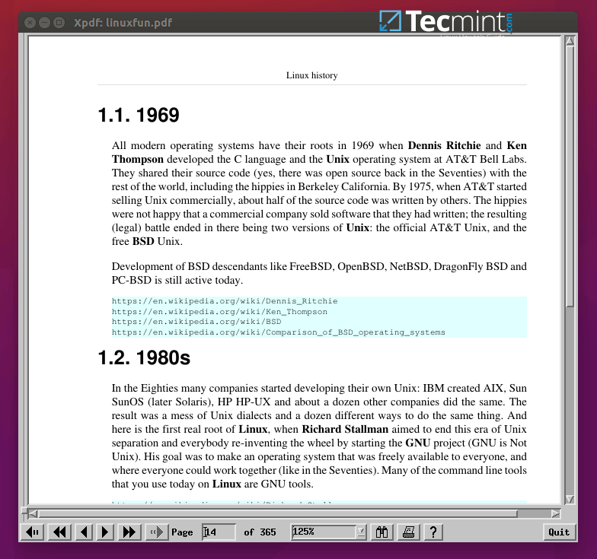Open the Comparison_of_BSD_operating_systems link

279,332
